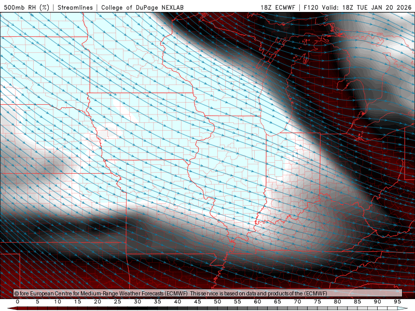415x311 pixels.
Task: Click the ECMWF copyright notice banner
Action: point(208,293)
